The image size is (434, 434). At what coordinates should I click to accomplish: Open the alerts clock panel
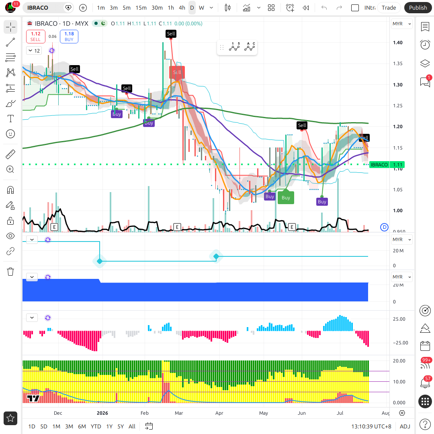tap(425, 45)
